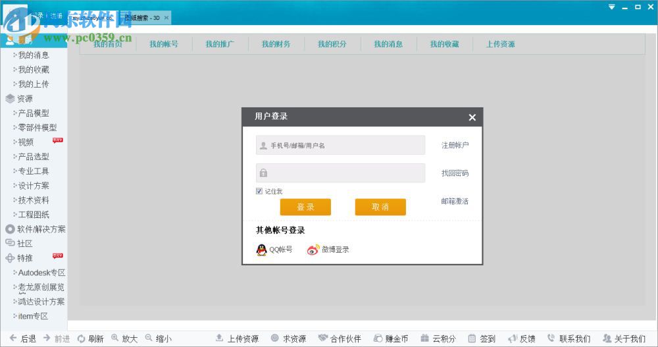The width and height of the screenshot is (658, 347).
Task: Click the orange 登录 login button
Action: tap(305, 207)
